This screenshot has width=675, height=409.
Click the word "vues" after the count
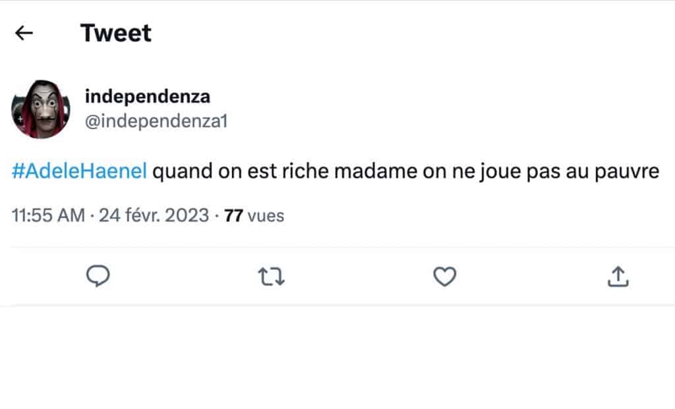click(x=267, y=215)
